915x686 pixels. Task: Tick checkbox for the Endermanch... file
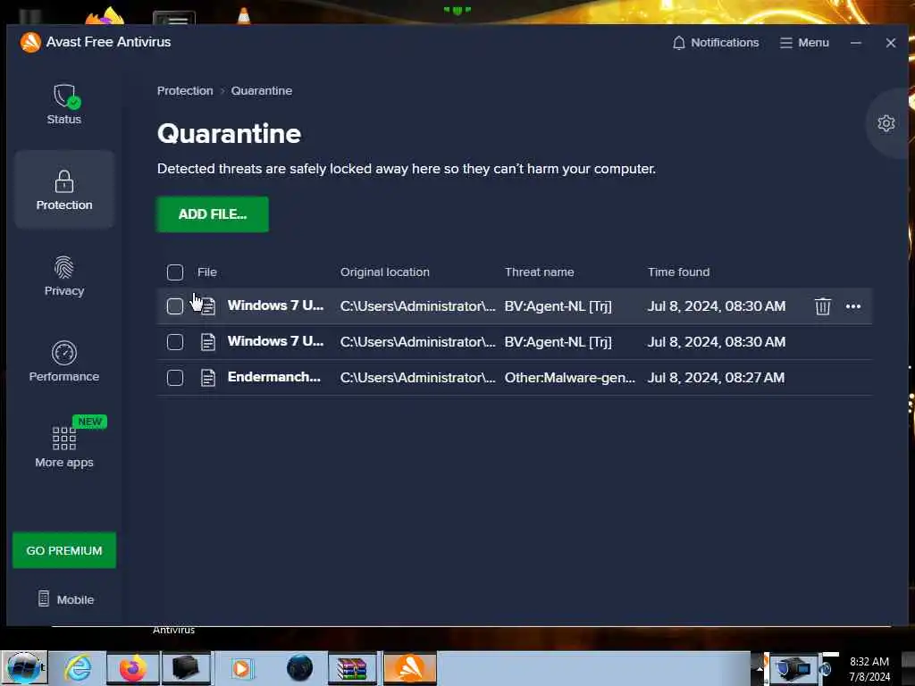click(x=175, y=378)
